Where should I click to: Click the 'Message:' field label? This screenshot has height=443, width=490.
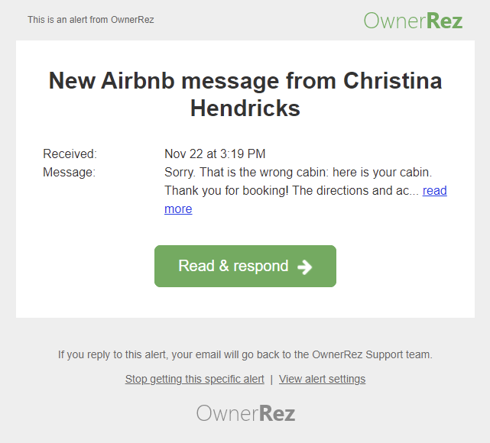(x=69, y=172)
